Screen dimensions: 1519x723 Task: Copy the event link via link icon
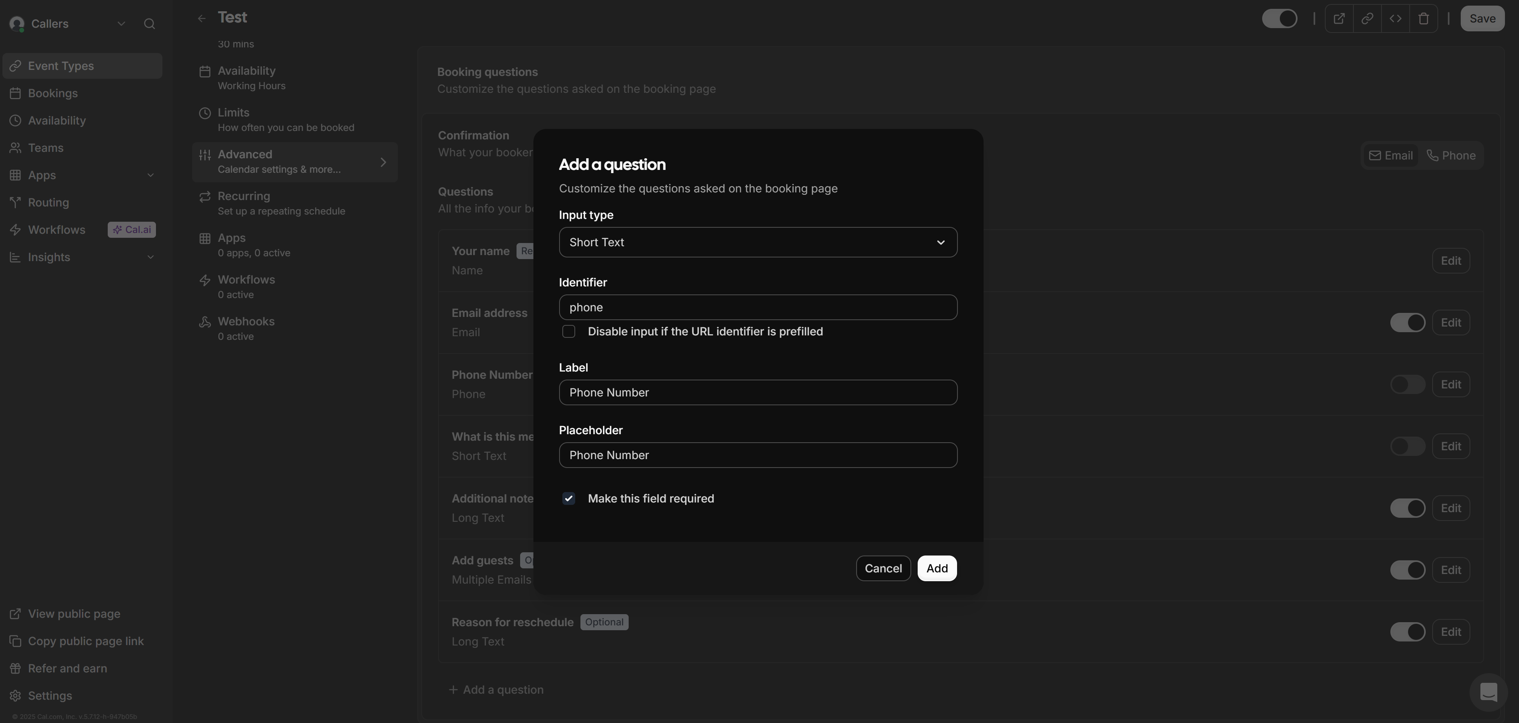(x=1367, y=18)
